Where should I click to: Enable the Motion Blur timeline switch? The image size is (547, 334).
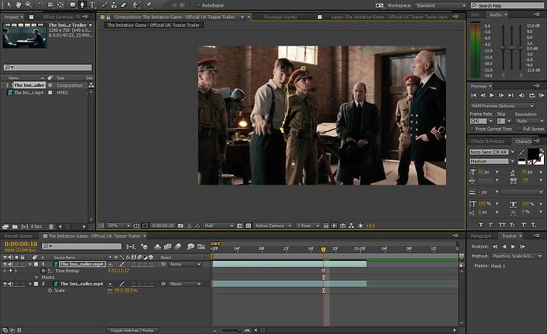(178, 247)
